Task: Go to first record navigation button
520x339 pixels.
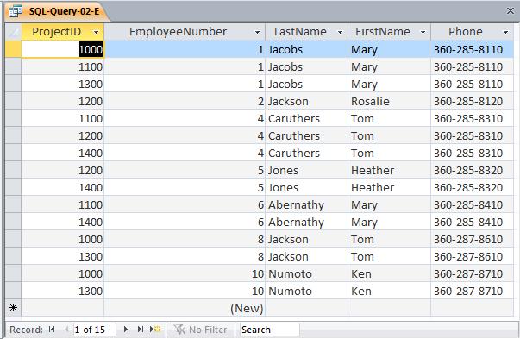Action: pyautogui.click(x=52, y=330)
